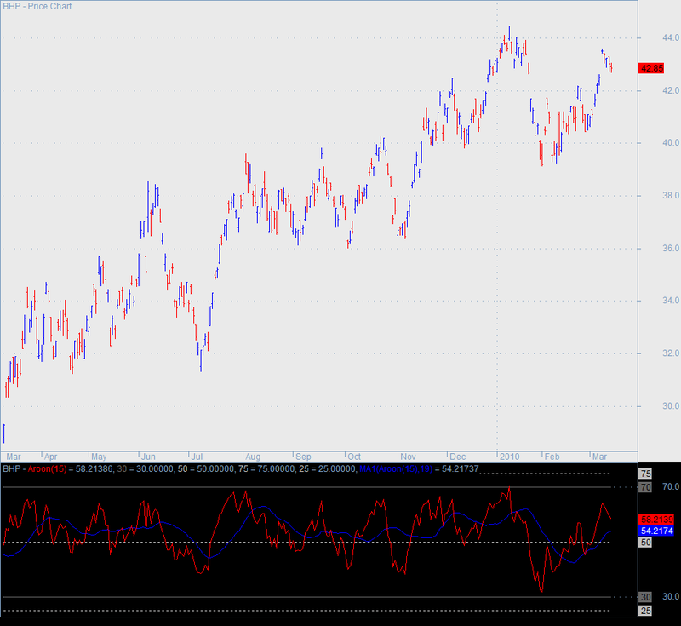Click the '25 = 25.00000' legend entry

click(x=326, y=469)
